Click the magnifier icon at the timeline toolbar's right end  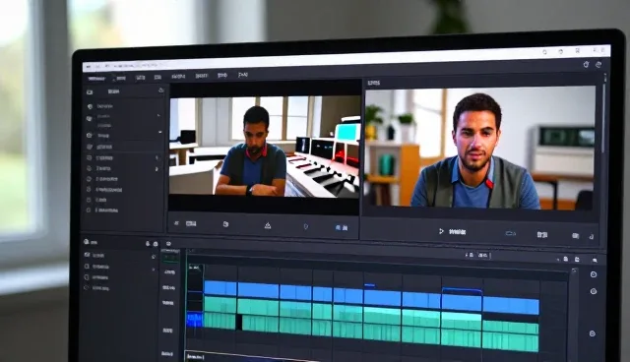595,261
